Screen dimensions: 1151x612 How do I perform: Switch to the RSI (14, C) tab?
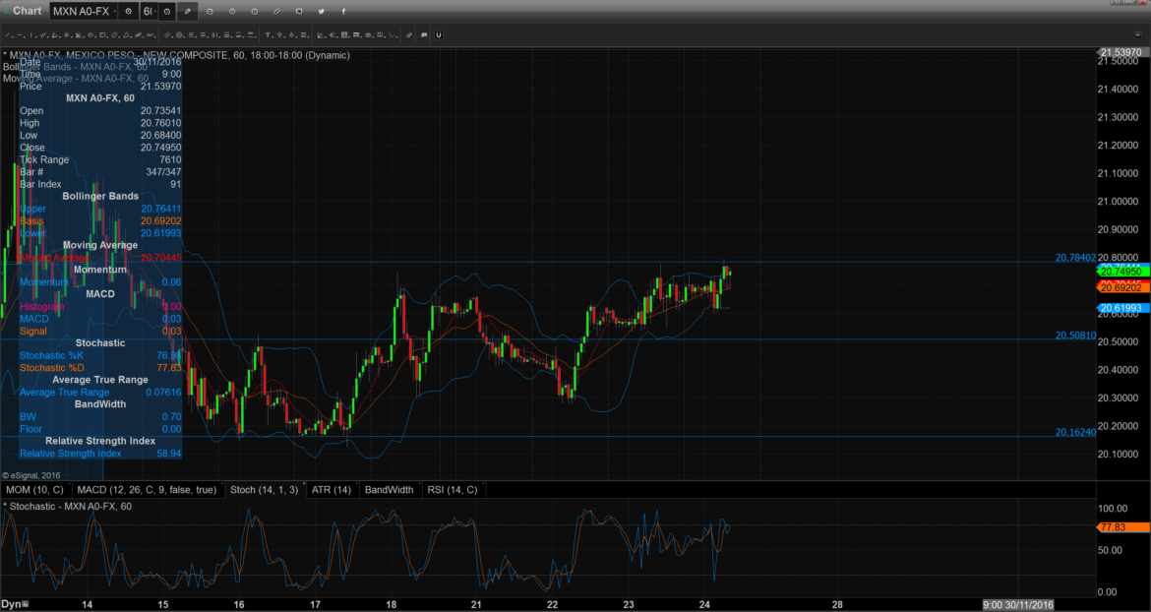tap(453, 489)
